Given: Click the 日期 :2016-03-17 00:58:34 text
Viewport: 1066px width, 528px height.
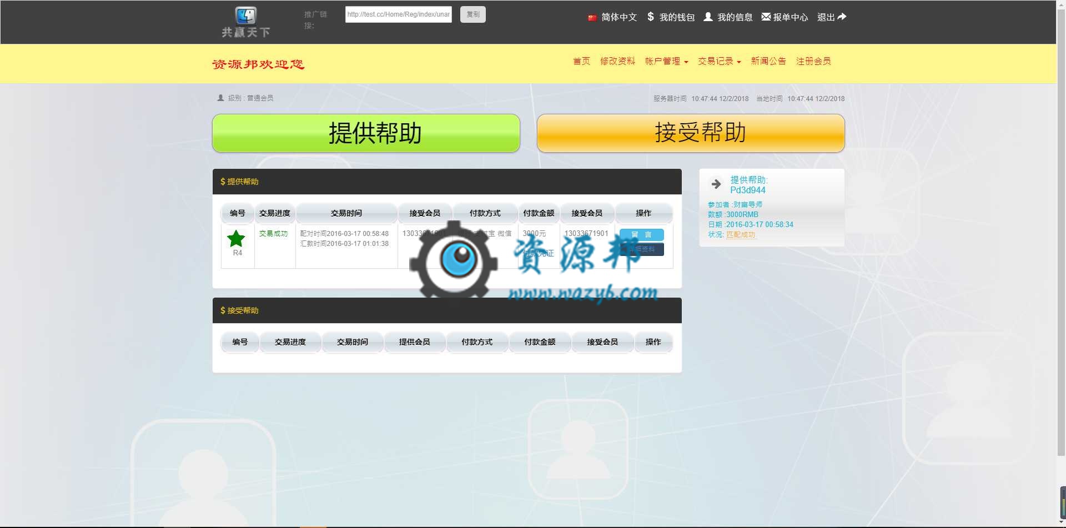Looking at the screenshot, I should [751, 225].
